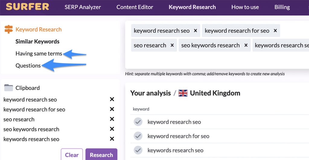This screenshot has height=160, width=309.
Task: Click the Clear button
Action: tap(72, 155)
